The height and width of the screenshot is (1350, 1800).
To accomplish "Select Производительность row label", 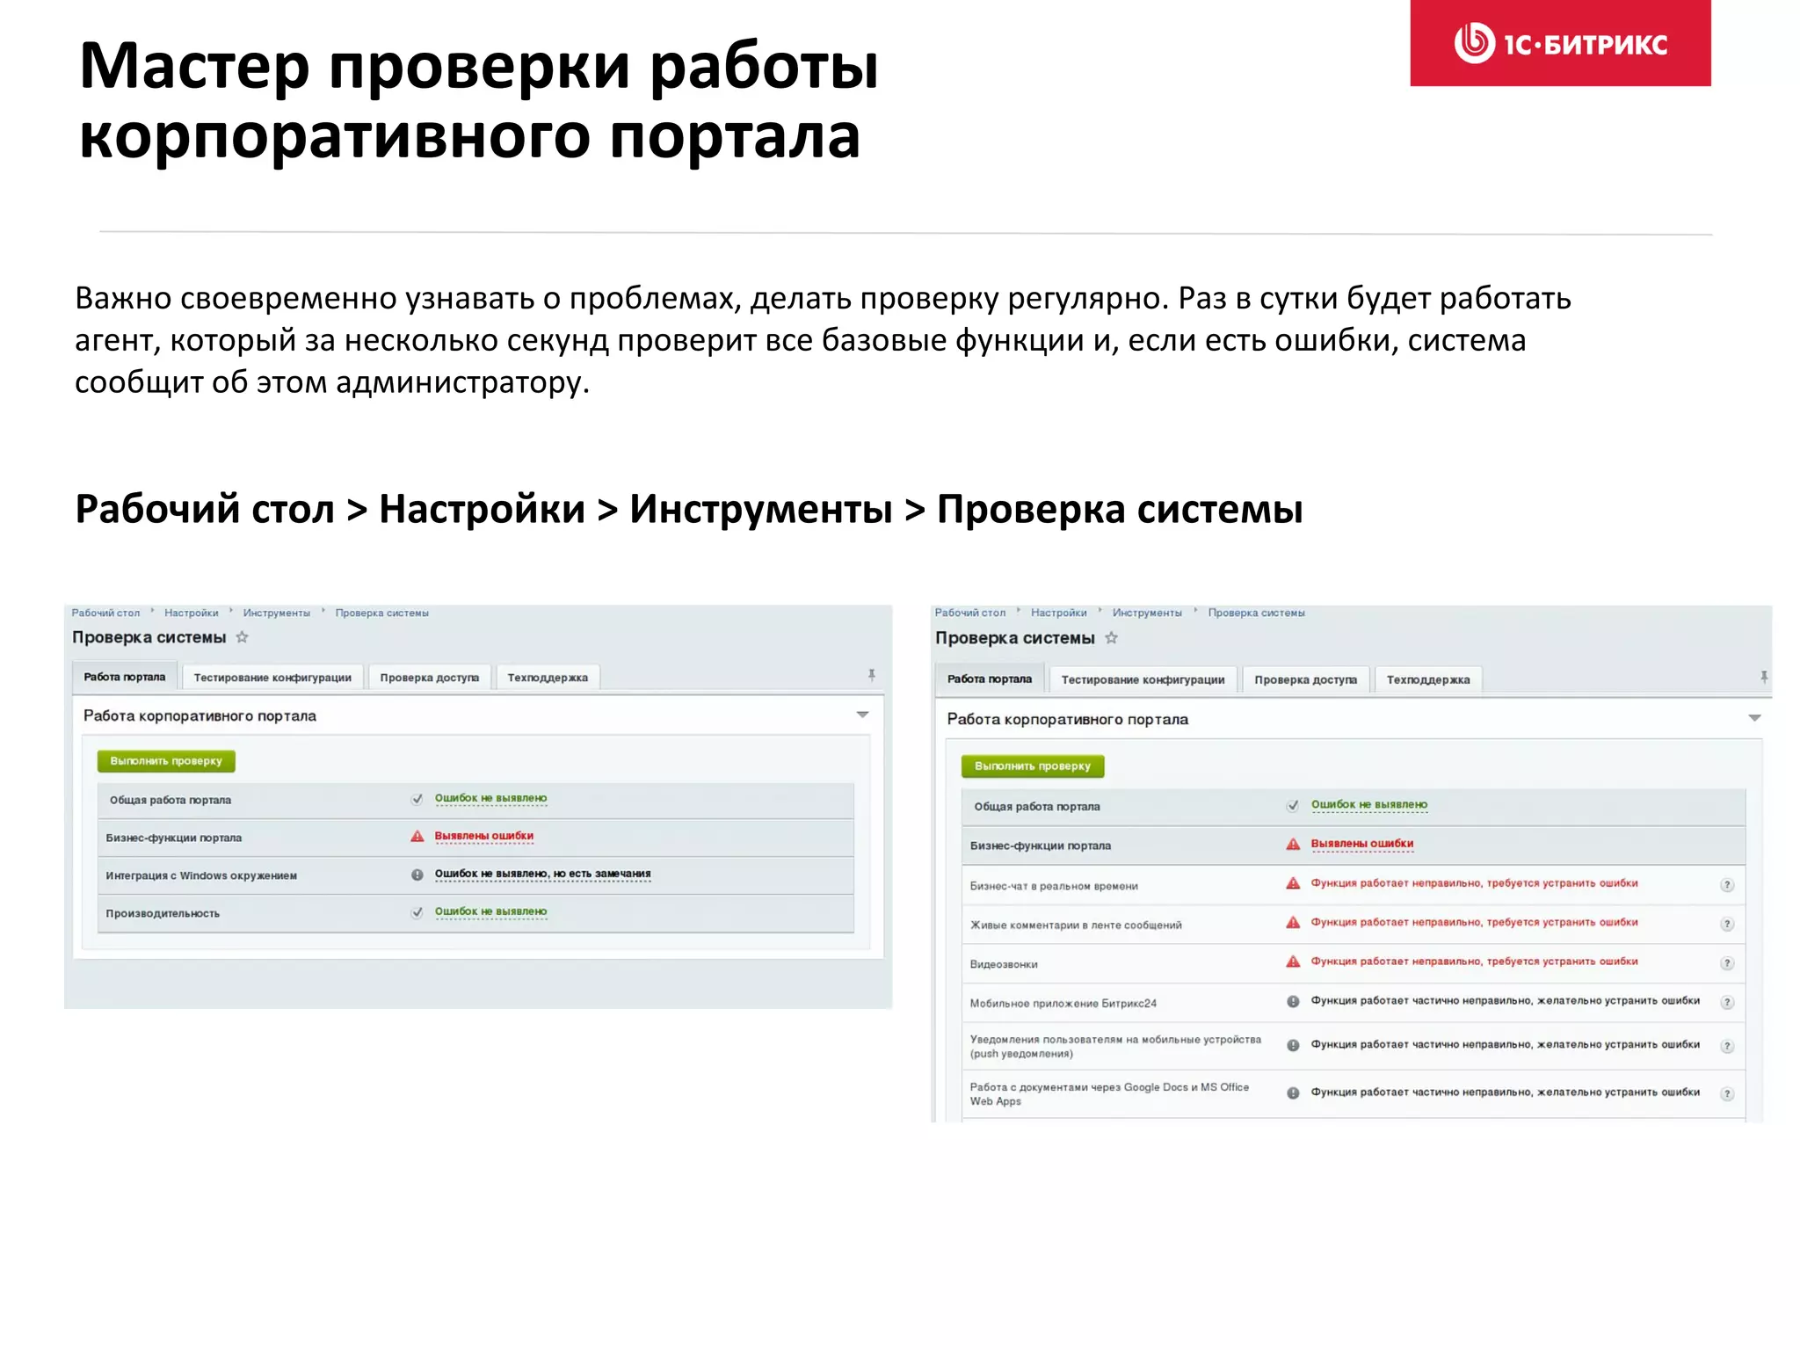I will (x=163, y=913).
